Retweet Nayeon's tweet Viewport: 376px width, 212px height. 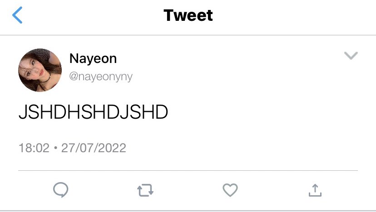(x=145, y=190)
